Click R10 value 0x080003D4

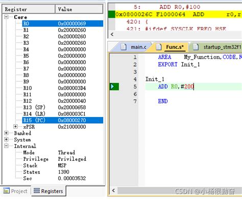[x=72, y=88]
